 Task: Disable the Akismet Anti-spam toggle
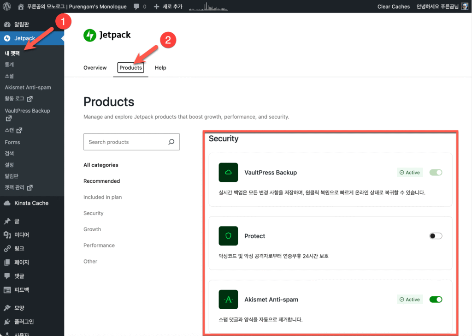436,300
